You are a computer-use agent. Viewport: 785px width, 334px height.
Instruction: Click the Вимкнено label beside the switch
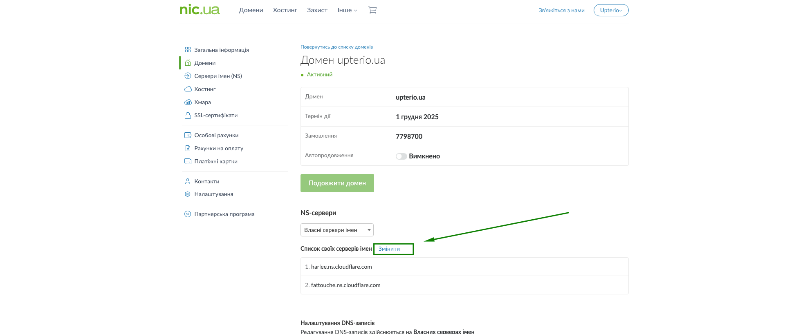pyautogui.click(x=424, y=156)
